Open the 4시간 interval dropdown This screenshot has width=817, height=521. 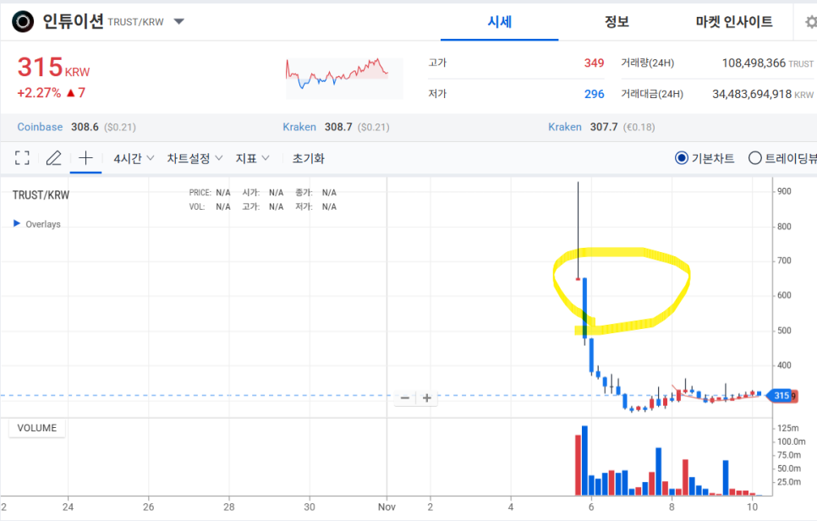coord(134,158)
